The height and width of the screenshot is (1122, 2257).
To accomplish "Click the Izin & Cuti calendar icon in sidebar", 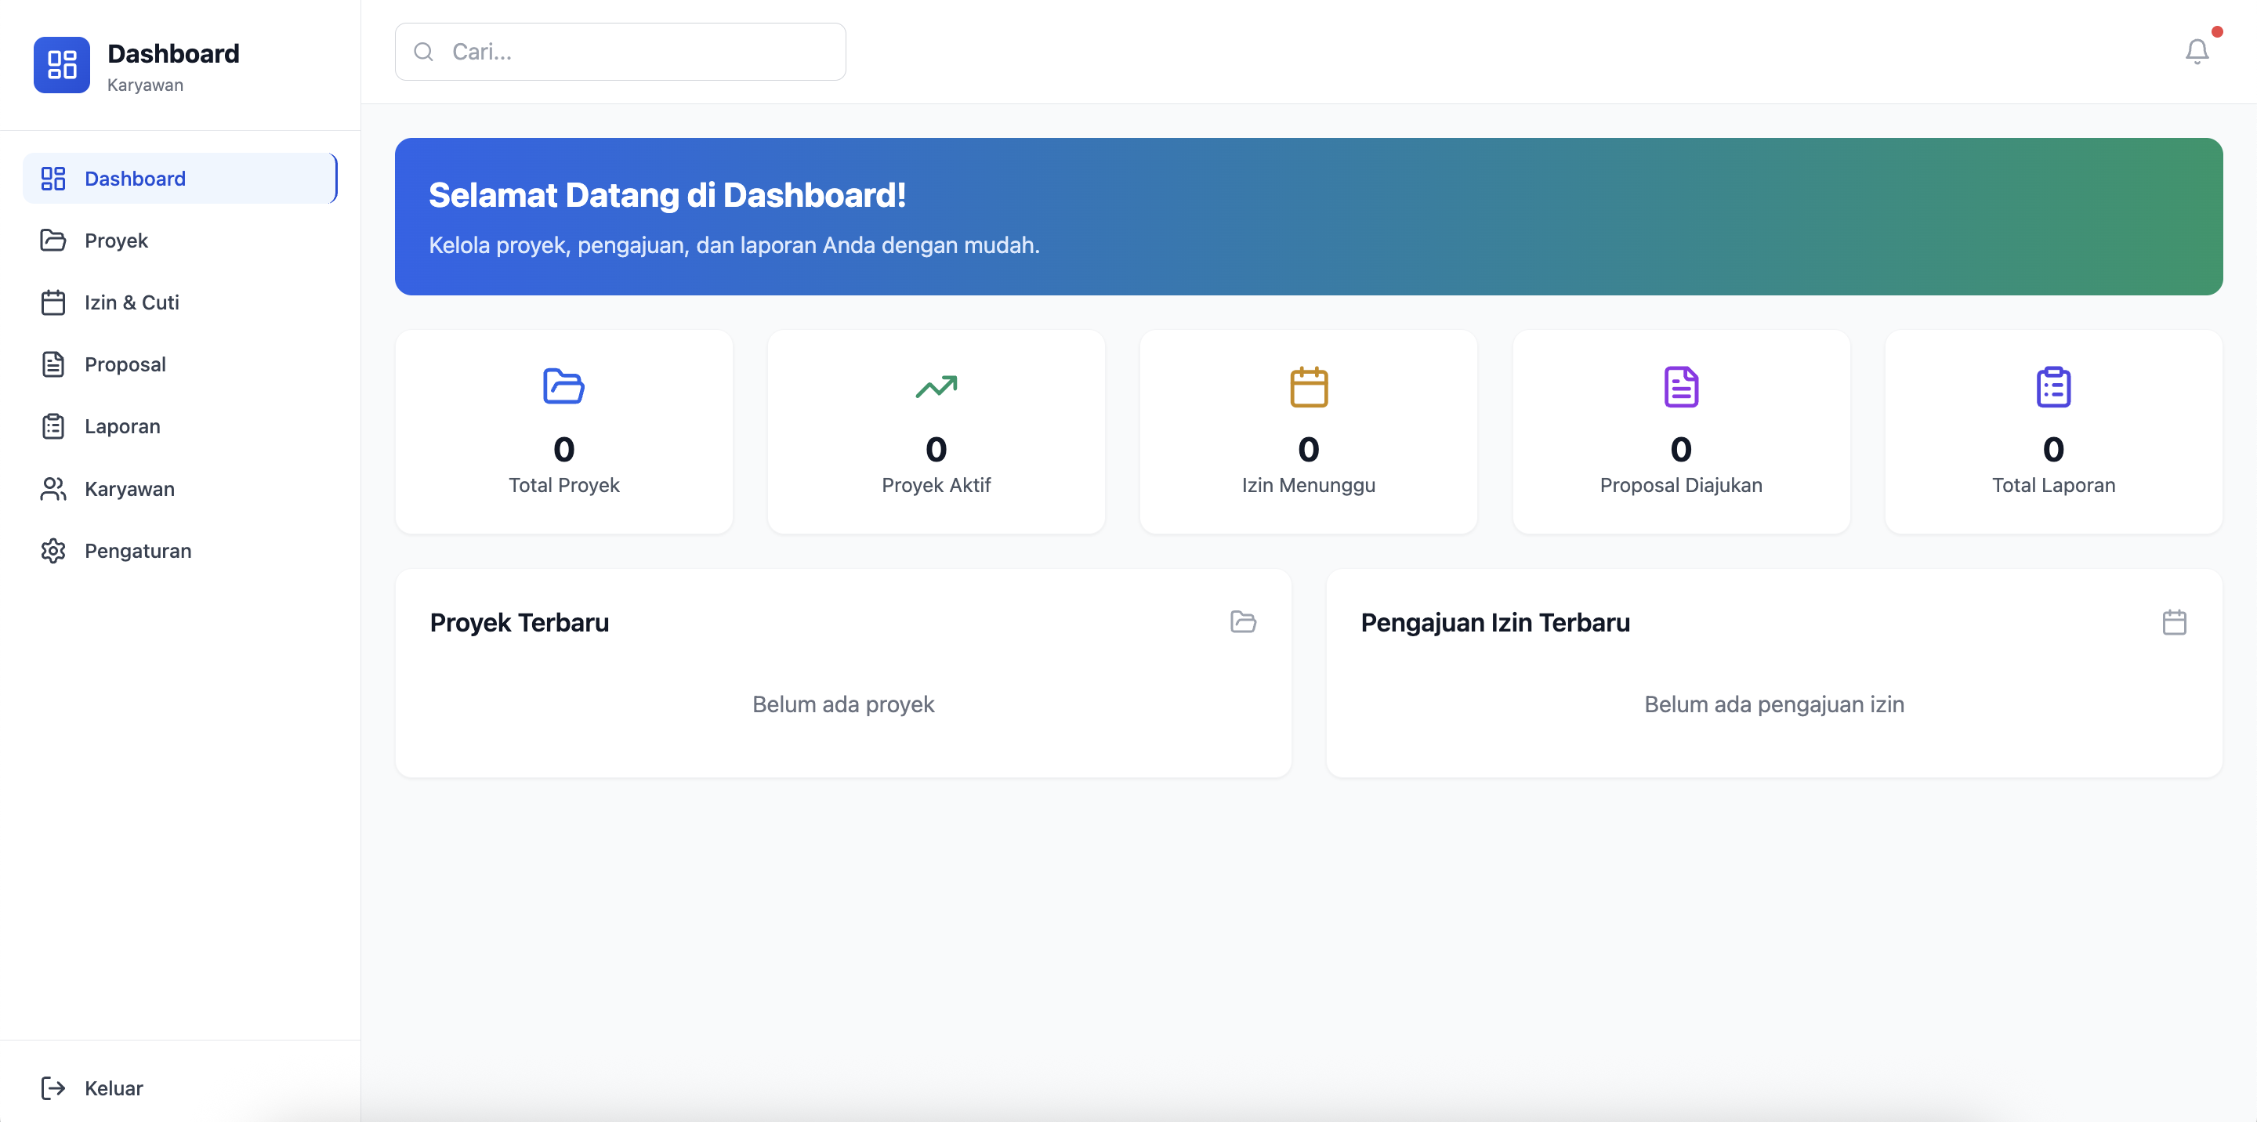I will coord(53,303).
